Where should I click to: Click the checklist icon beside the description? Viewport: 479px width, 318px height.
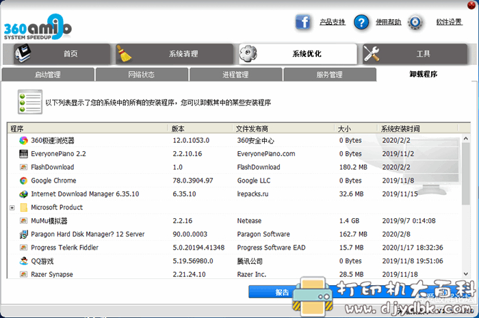[x=30, y=102]
